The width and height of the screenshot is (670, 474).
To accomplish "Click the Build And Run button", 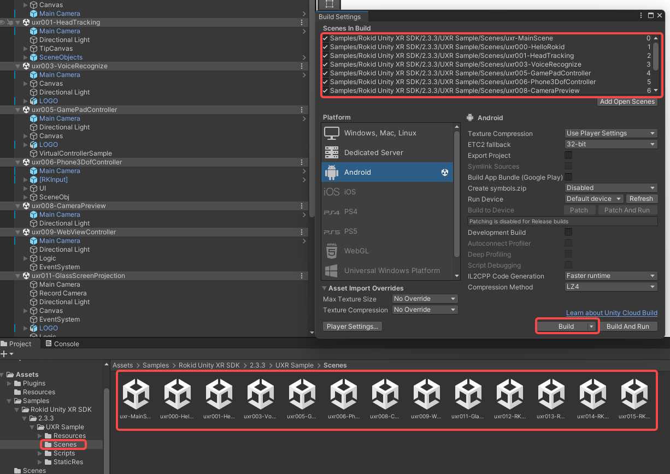I will pos(628,327).
